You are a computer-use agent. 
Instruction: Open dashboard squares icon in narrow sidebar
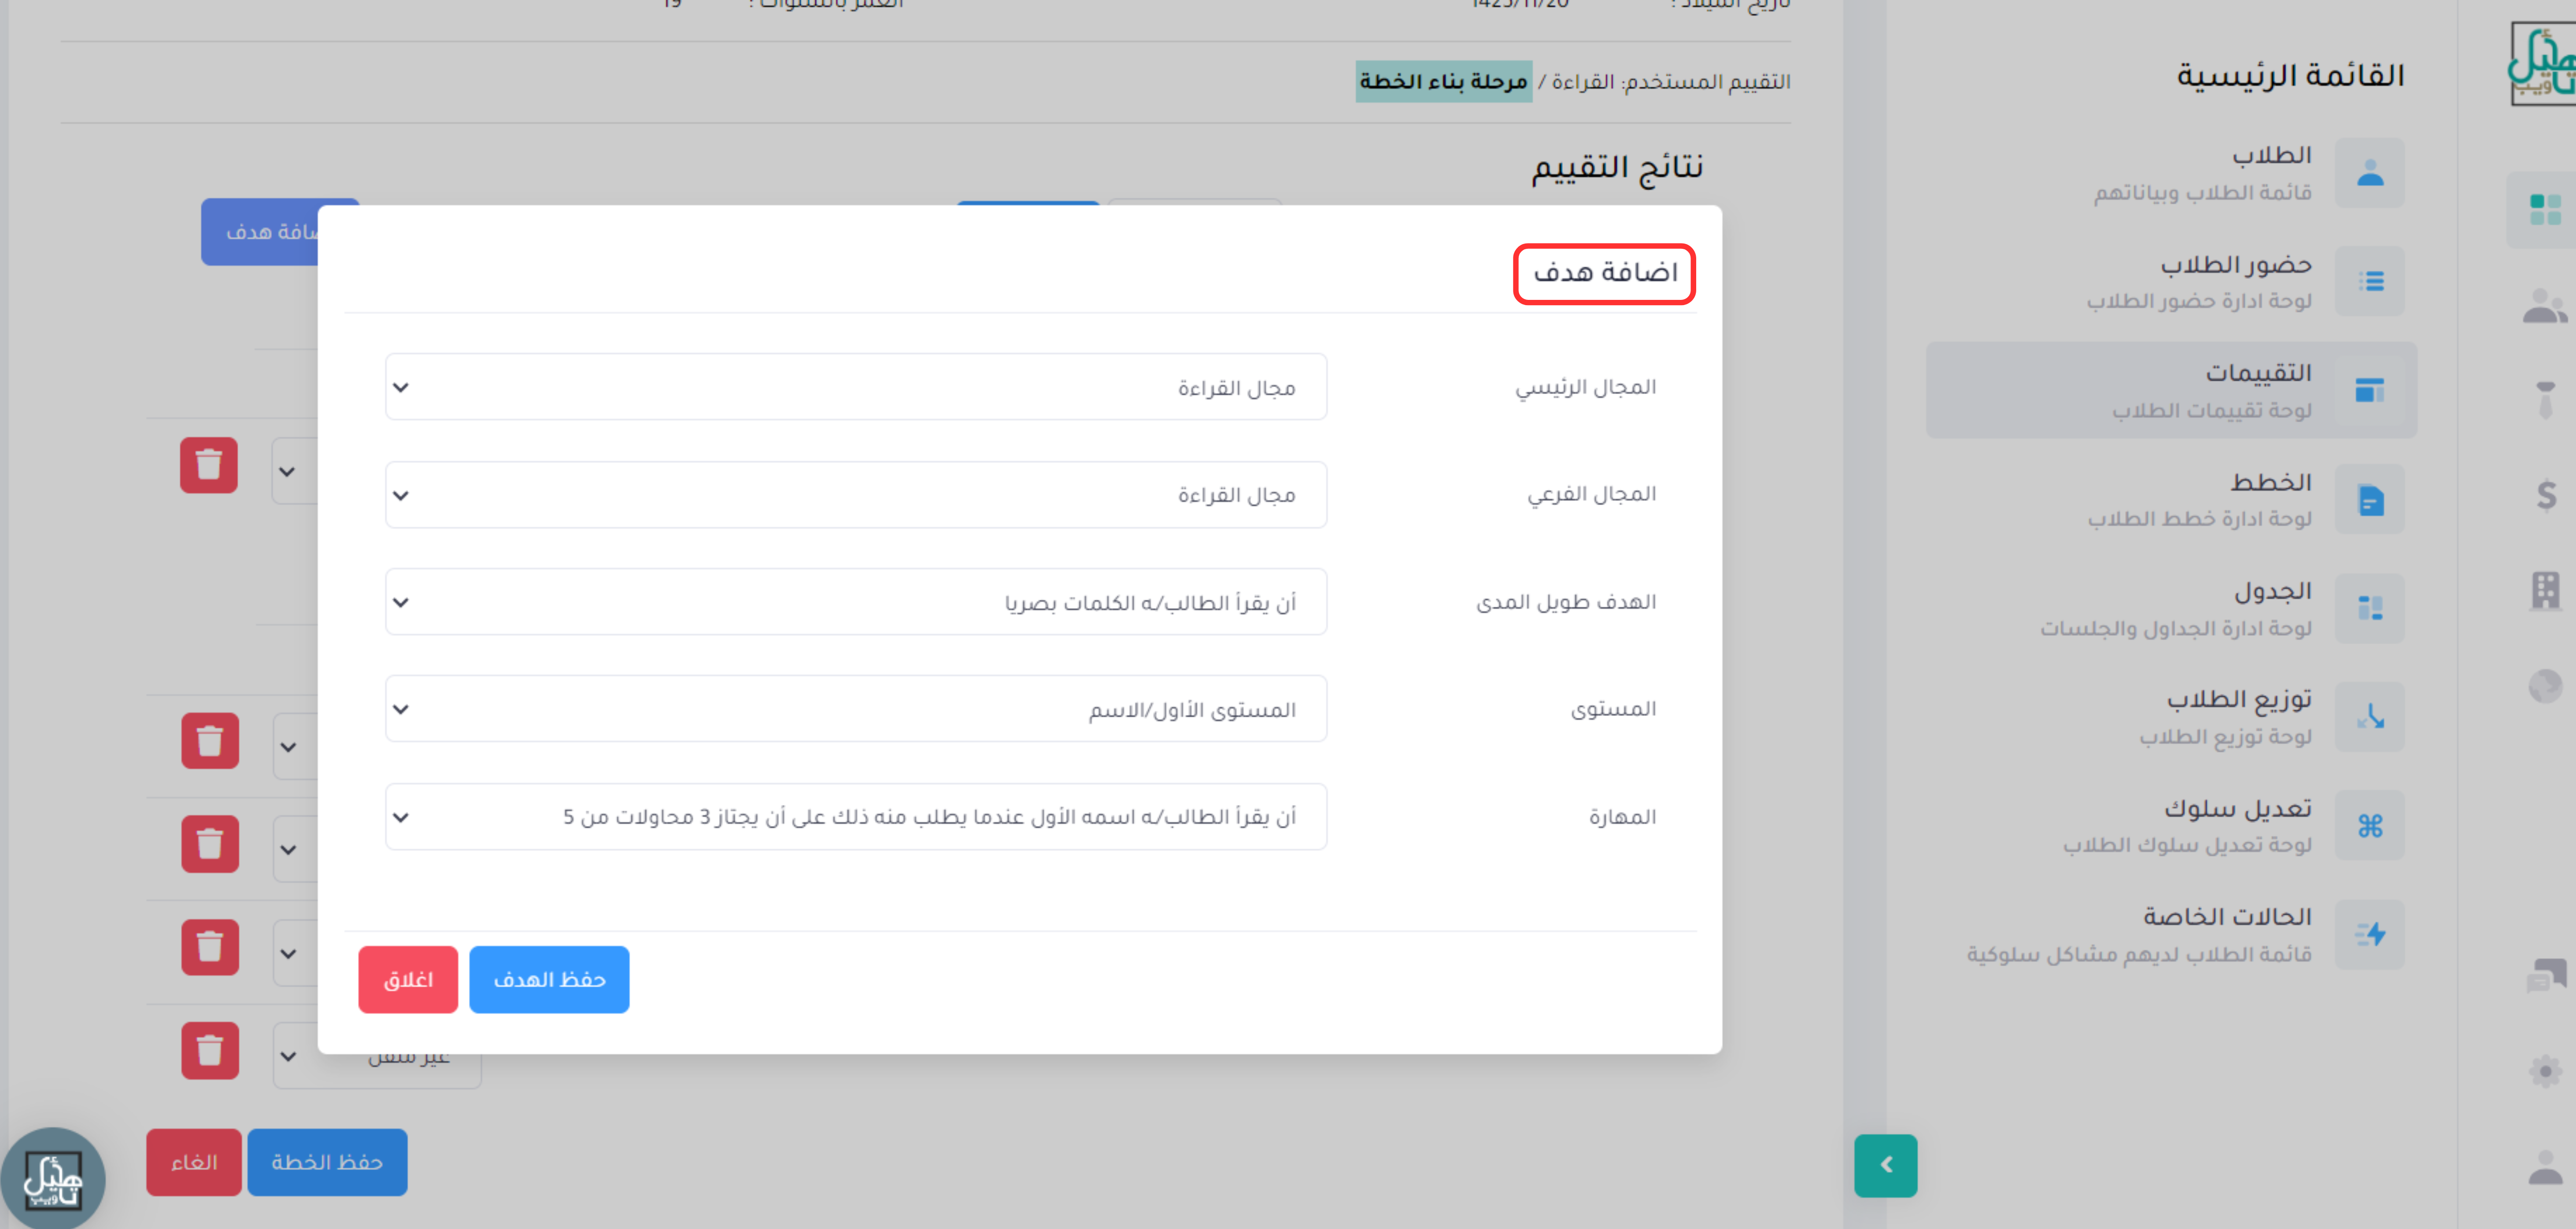pos(2545,210)
